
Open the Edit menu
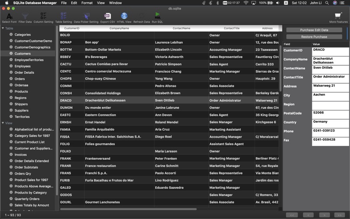point(74,3)
